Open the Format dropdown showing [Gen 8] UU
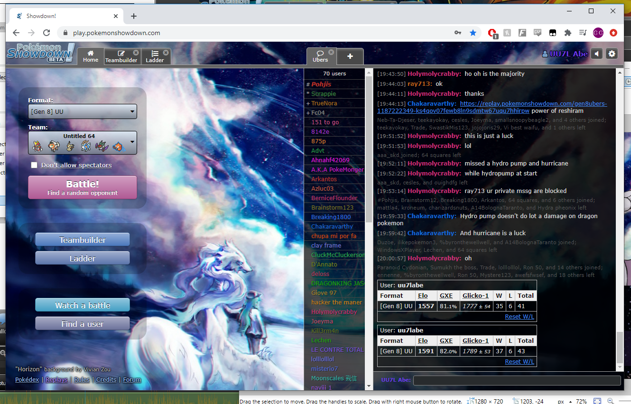Screen dimensions: 631x404 (x=83, y=111)
